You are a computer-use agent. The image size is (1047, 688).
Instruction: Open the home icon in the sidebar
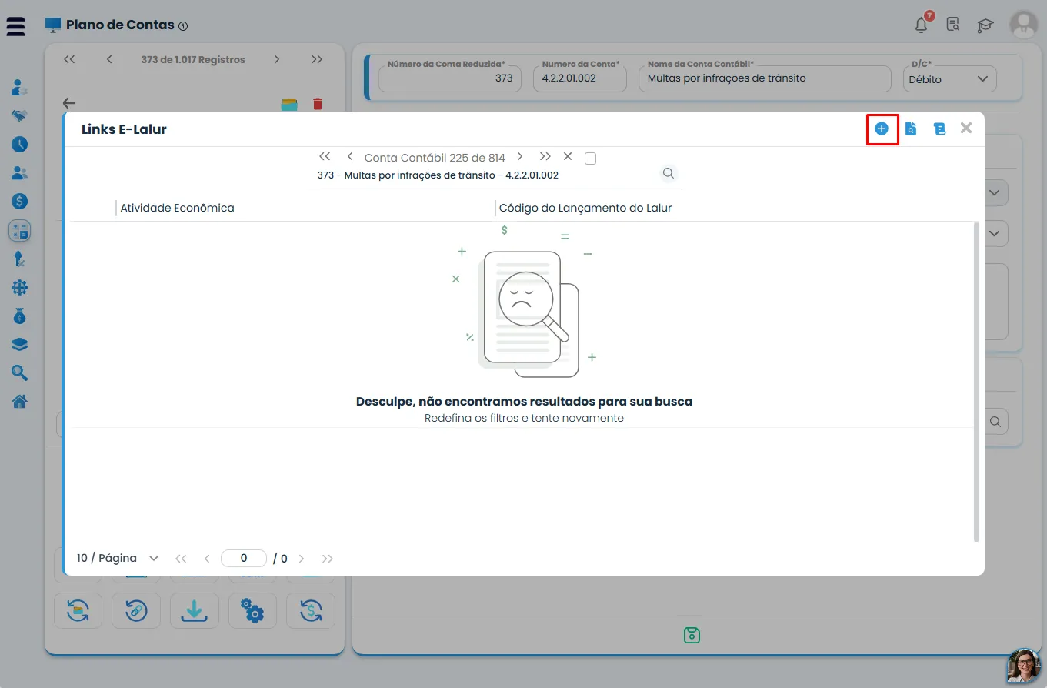tap(20, 401)
